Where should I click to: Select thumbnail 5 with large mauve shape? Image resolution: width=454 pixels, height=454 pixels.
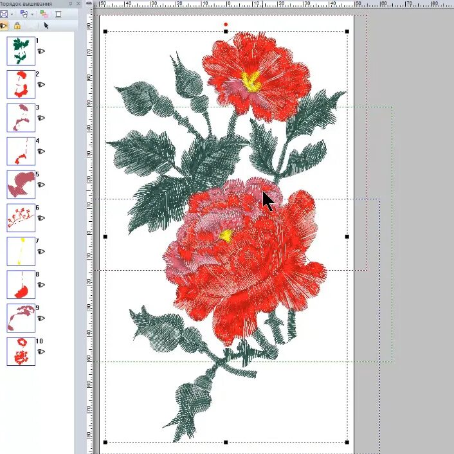click(21, 185)
